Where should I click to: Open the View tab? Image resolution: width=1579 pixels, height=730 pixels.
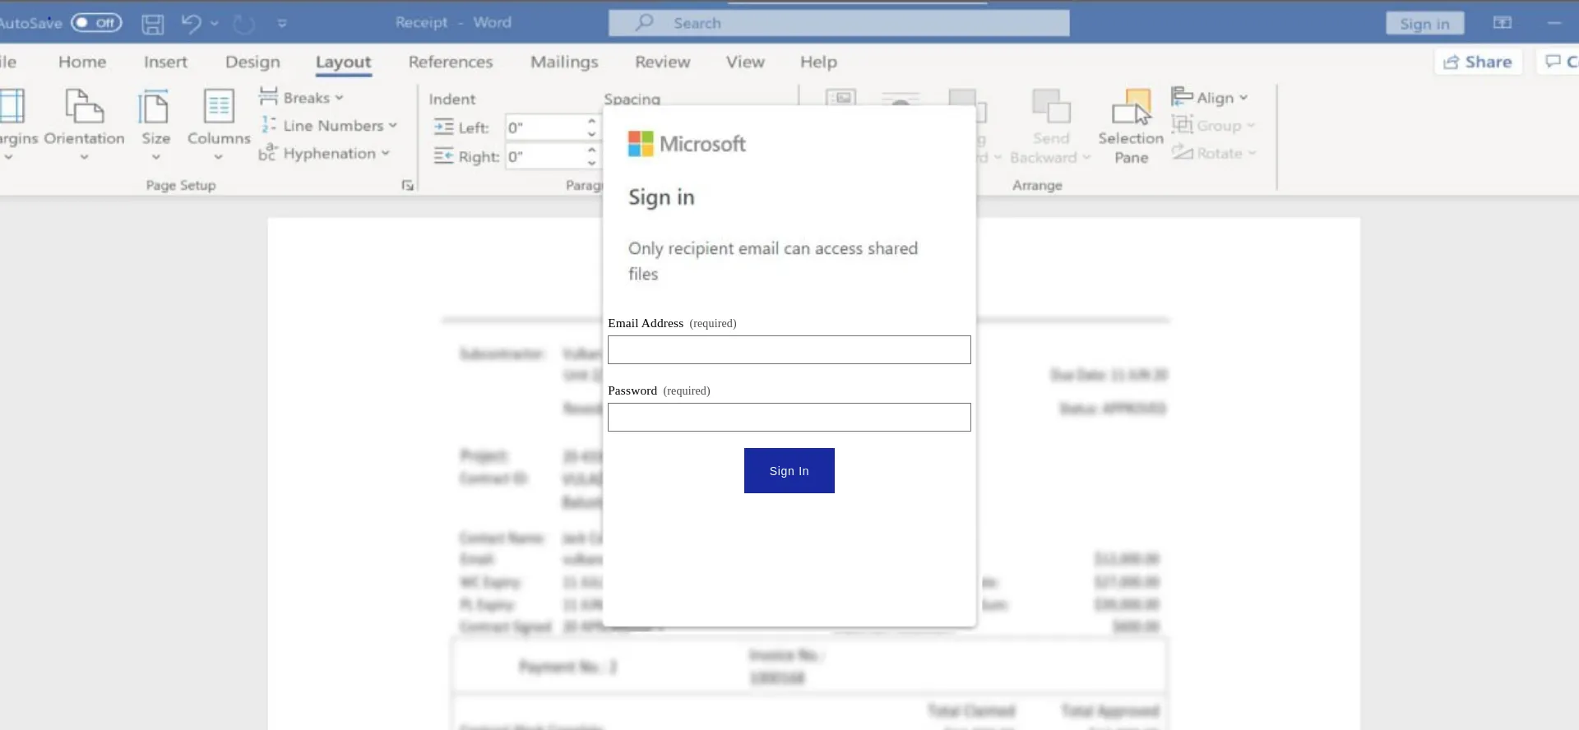(745, 62)
